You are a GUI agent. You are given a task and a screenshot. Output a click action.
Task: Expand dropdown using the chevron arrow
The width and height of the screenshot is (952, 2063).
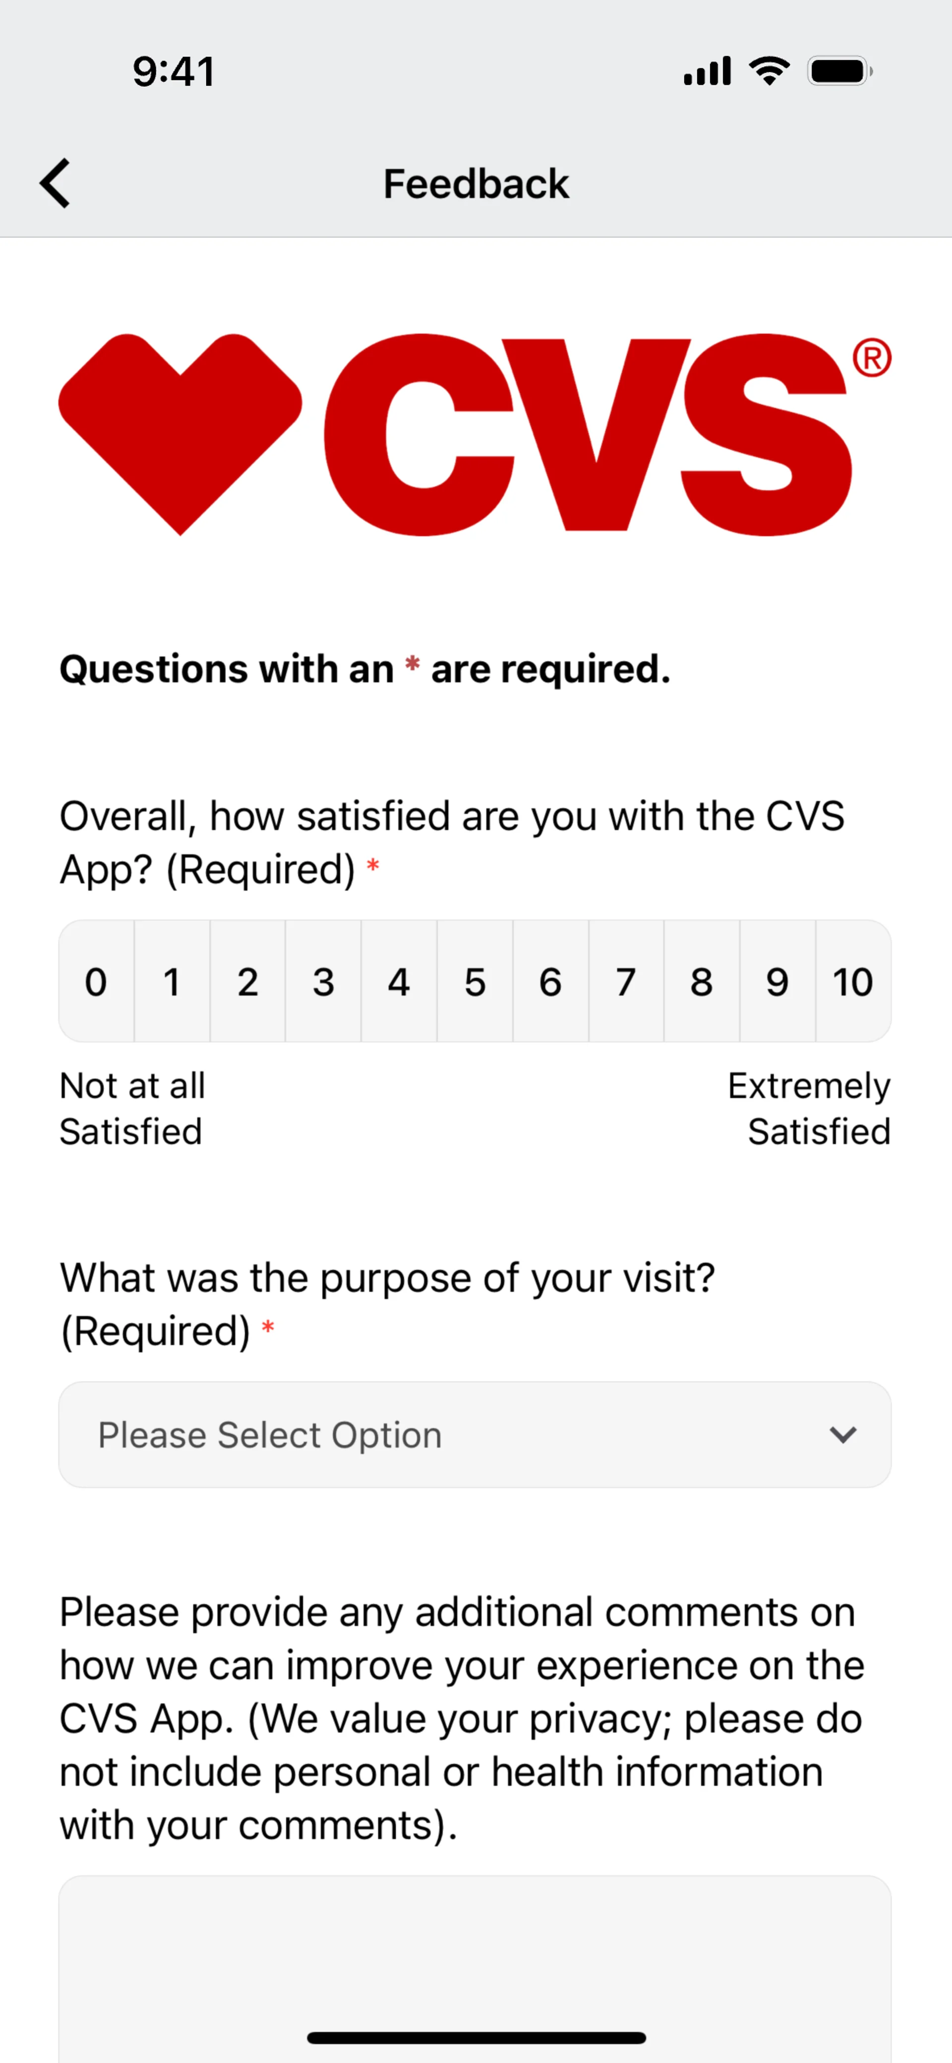(x=843, y=1434)
